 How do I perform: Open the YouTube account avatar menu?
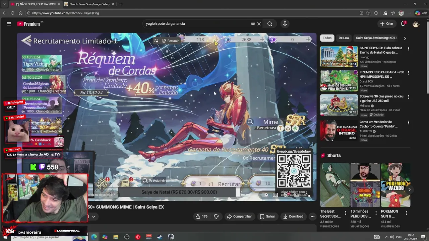416,24
